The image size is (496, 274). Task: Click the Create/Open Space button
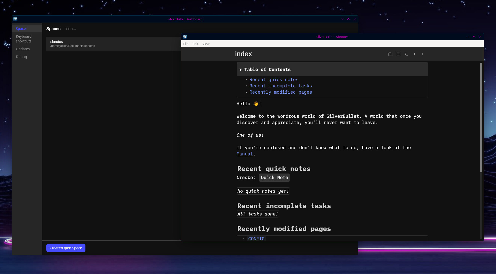pos(66,248)
